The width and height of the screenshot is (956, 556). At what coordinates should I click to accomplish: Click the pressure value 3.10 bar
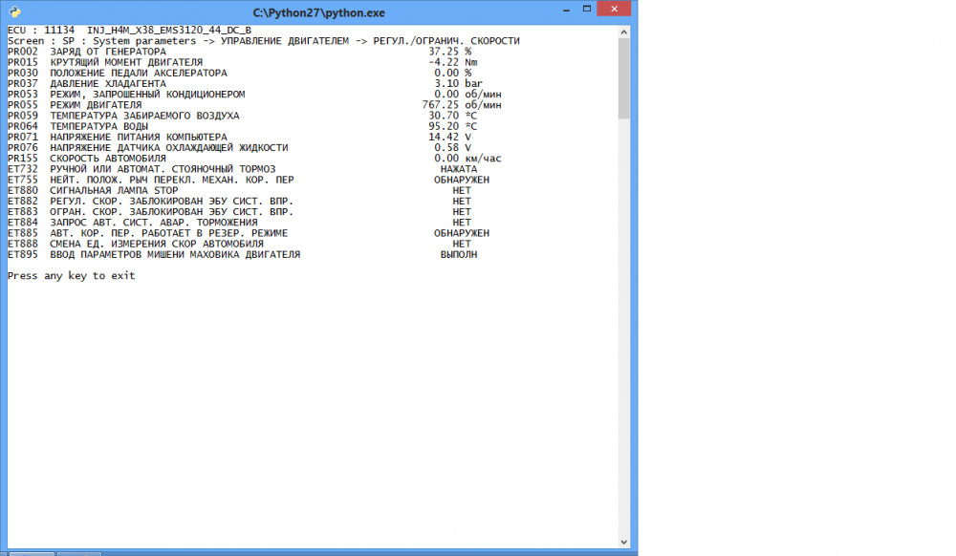(459, 83)
